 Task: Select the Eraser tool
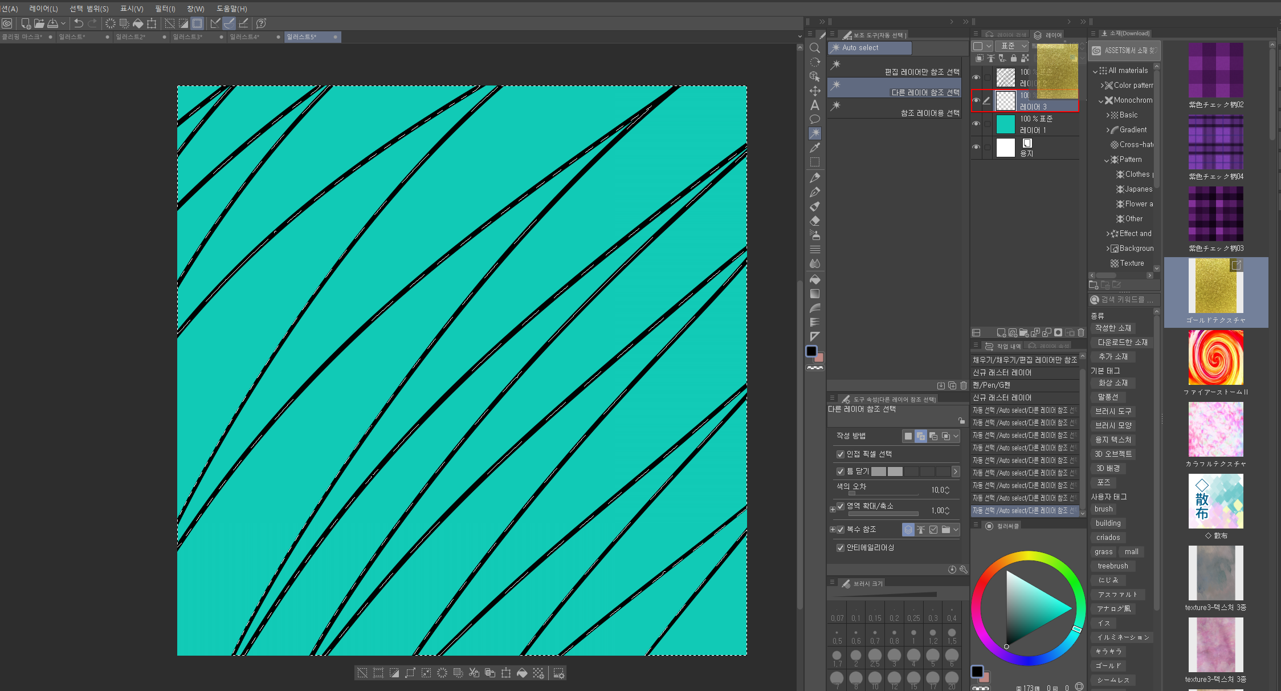[815, 221]
